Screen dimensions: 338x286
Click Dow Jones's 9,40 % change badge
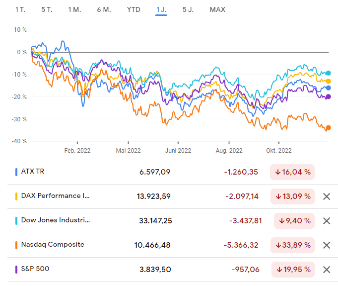pos(294,221)
